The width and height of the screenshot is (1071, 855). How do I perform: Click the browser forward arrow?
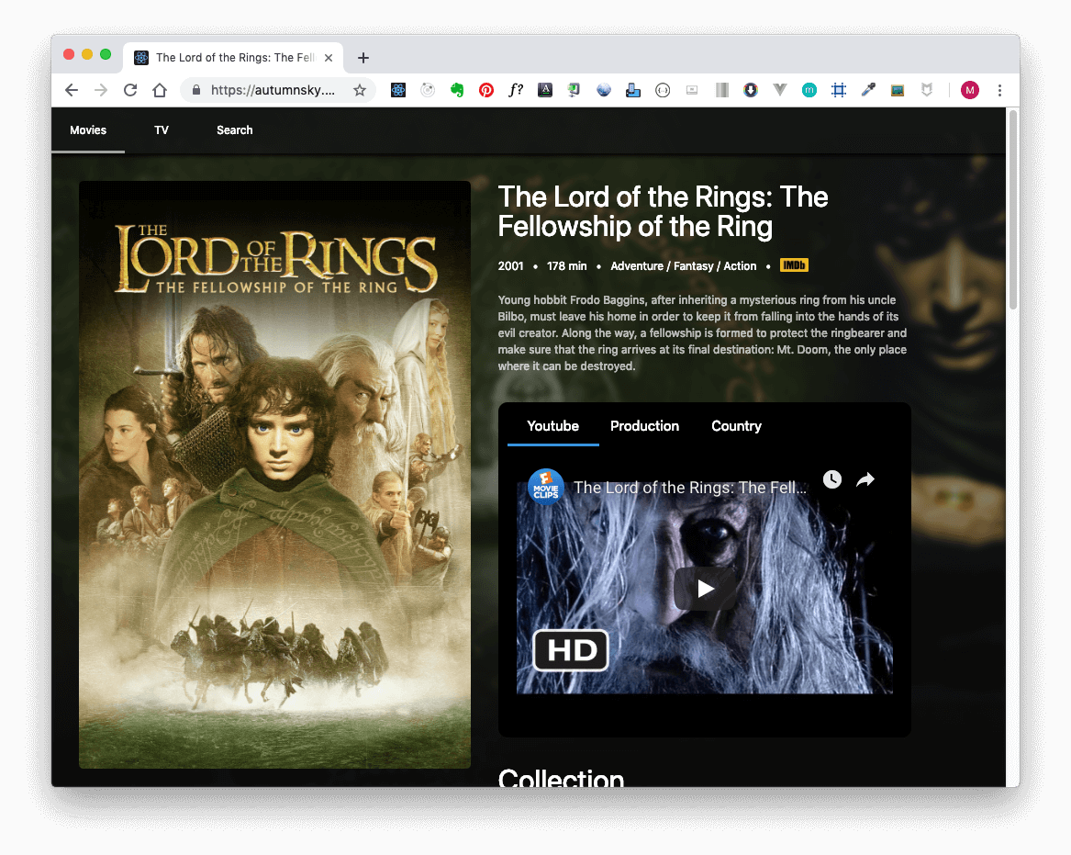pos(101,90)
